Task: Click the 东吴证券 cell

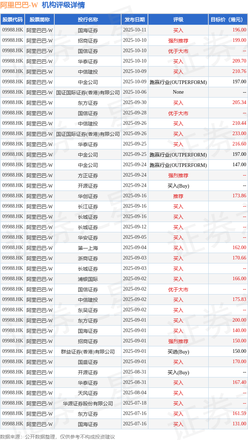Action: pyautogui.click(x=88, y=310)
